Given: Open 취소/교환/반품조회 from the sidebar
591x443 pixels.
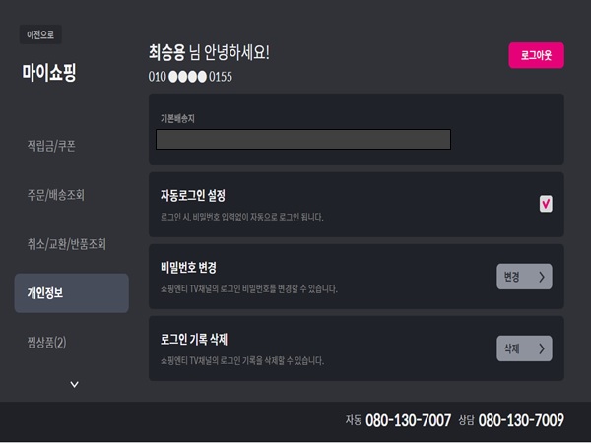Looking at the screenshot, I should coord(66,243).
